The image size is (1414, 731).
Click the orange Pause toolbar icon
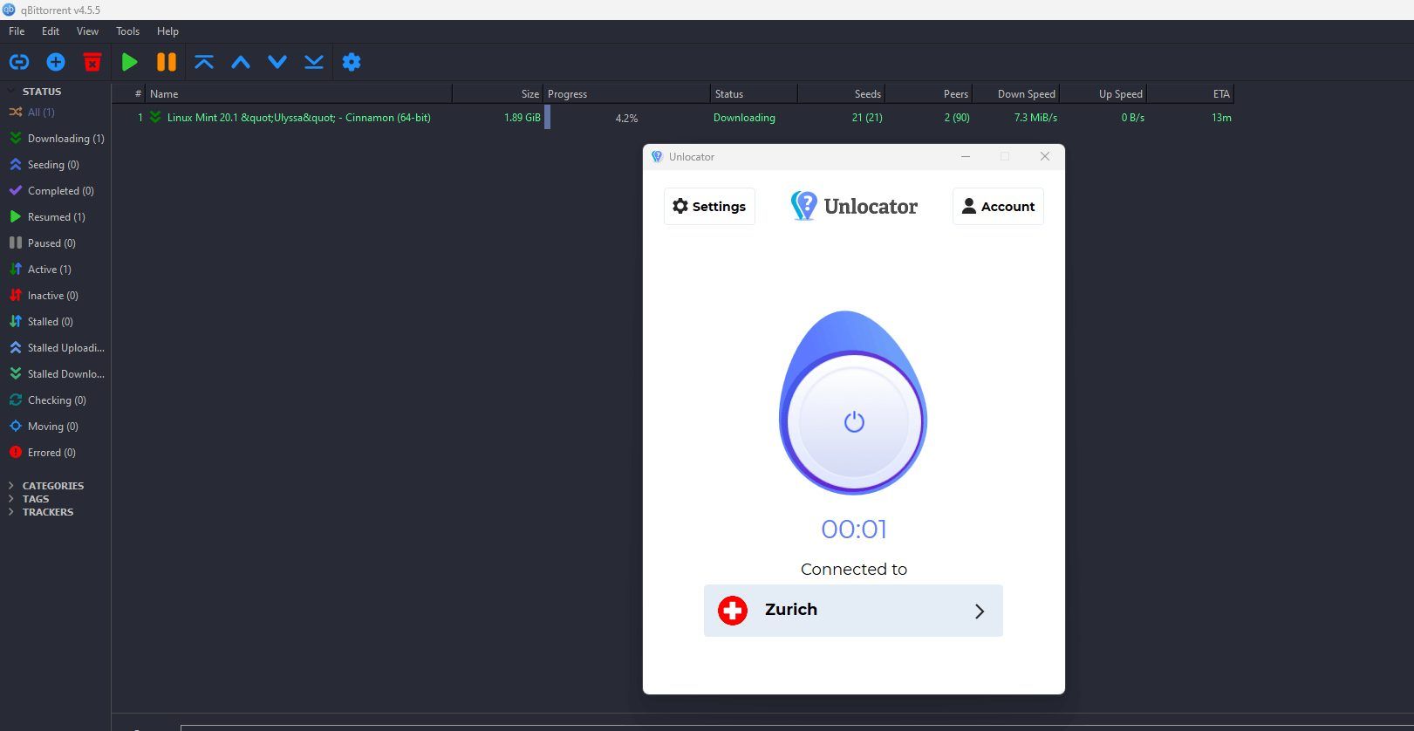tap(167, 62)
